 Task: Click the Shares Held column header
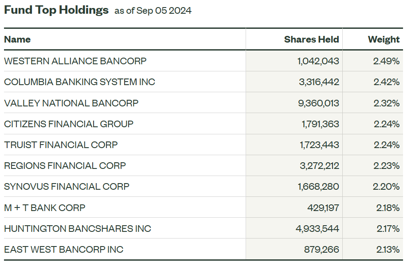311,39
